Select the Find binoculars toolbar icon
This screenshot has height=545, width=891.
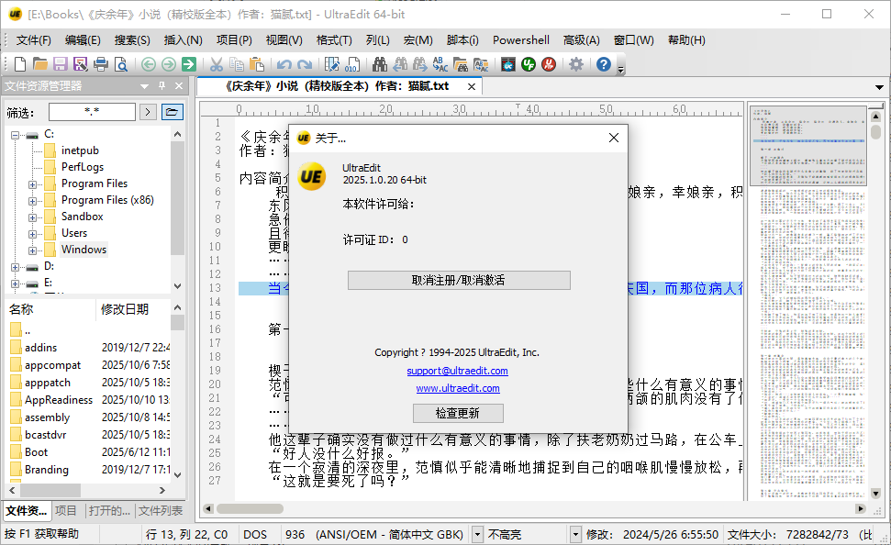[x=381, y=65]
